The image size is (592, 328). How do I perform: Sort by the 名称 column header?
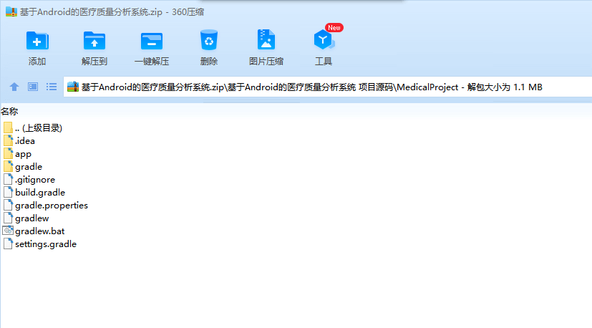[x=9, y=112]
